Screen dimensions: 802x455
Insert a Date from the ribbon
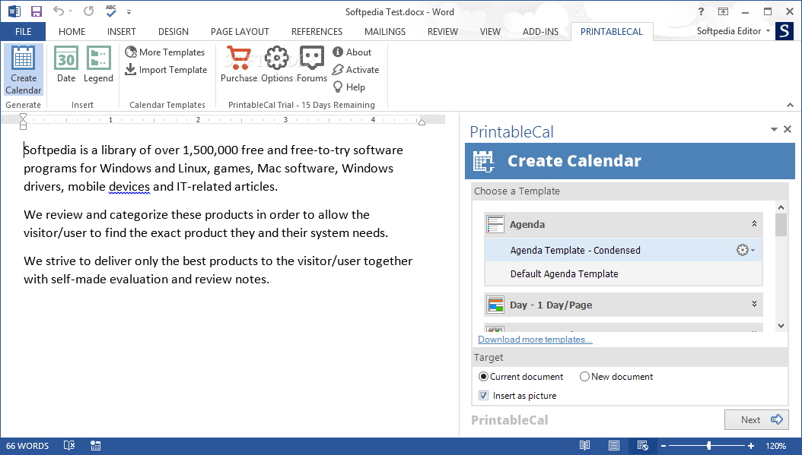[x=66, y=65]
